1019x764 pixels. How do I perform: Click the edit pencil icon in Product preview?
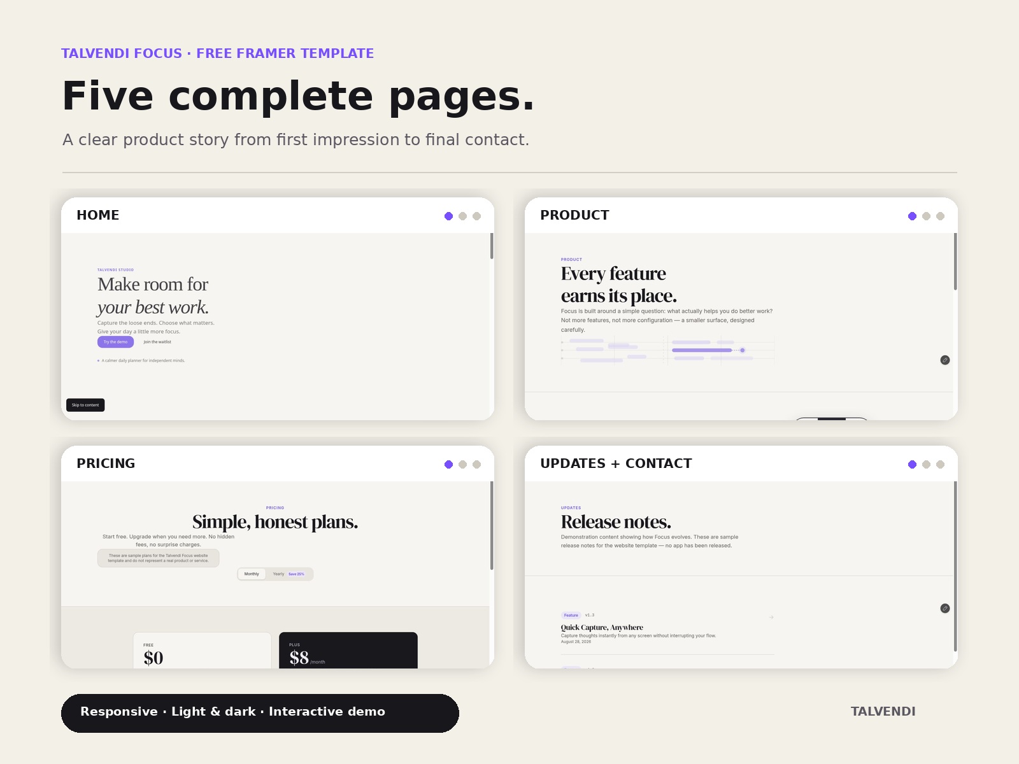(945, 360)
